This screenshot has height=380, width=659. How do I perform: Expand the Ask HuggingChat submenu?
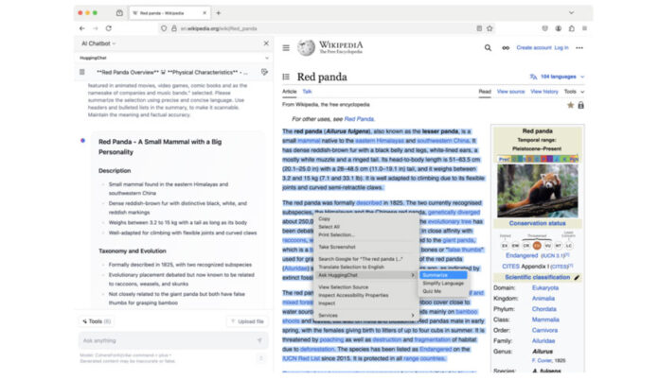(x=366, y=275)
